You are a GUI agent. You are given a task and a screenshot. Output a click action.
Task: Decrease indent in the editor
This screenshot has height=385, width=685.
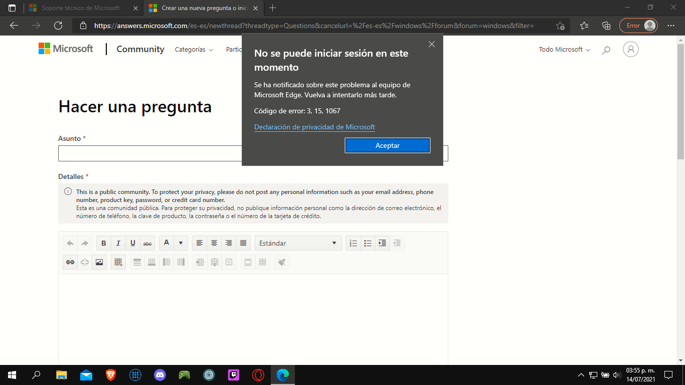(x=397, y=243)
